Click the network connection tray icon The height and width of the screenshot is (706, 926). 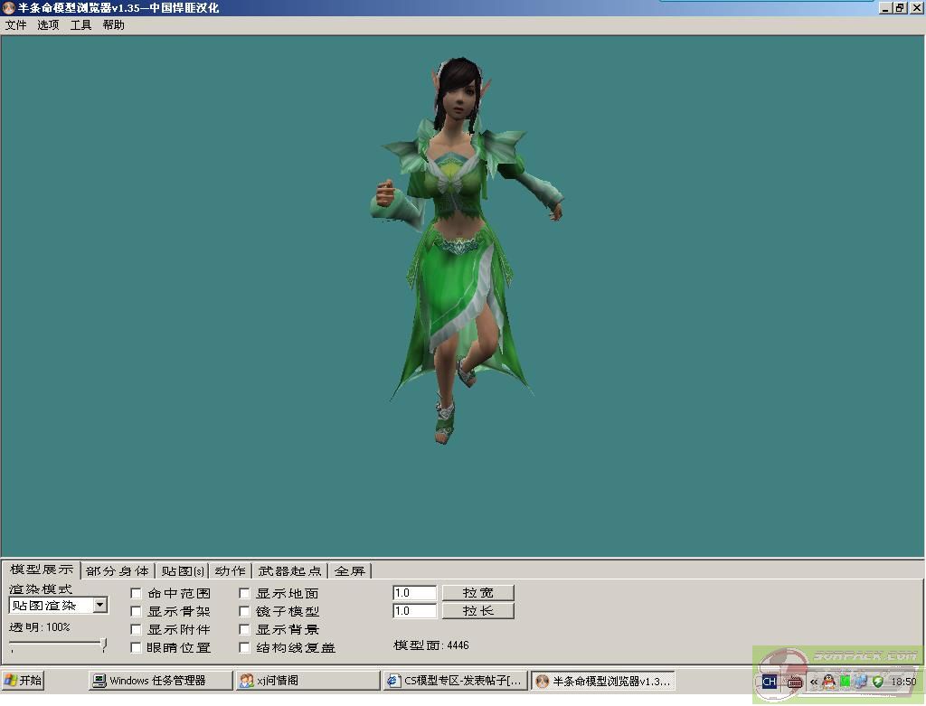point(861,682)
